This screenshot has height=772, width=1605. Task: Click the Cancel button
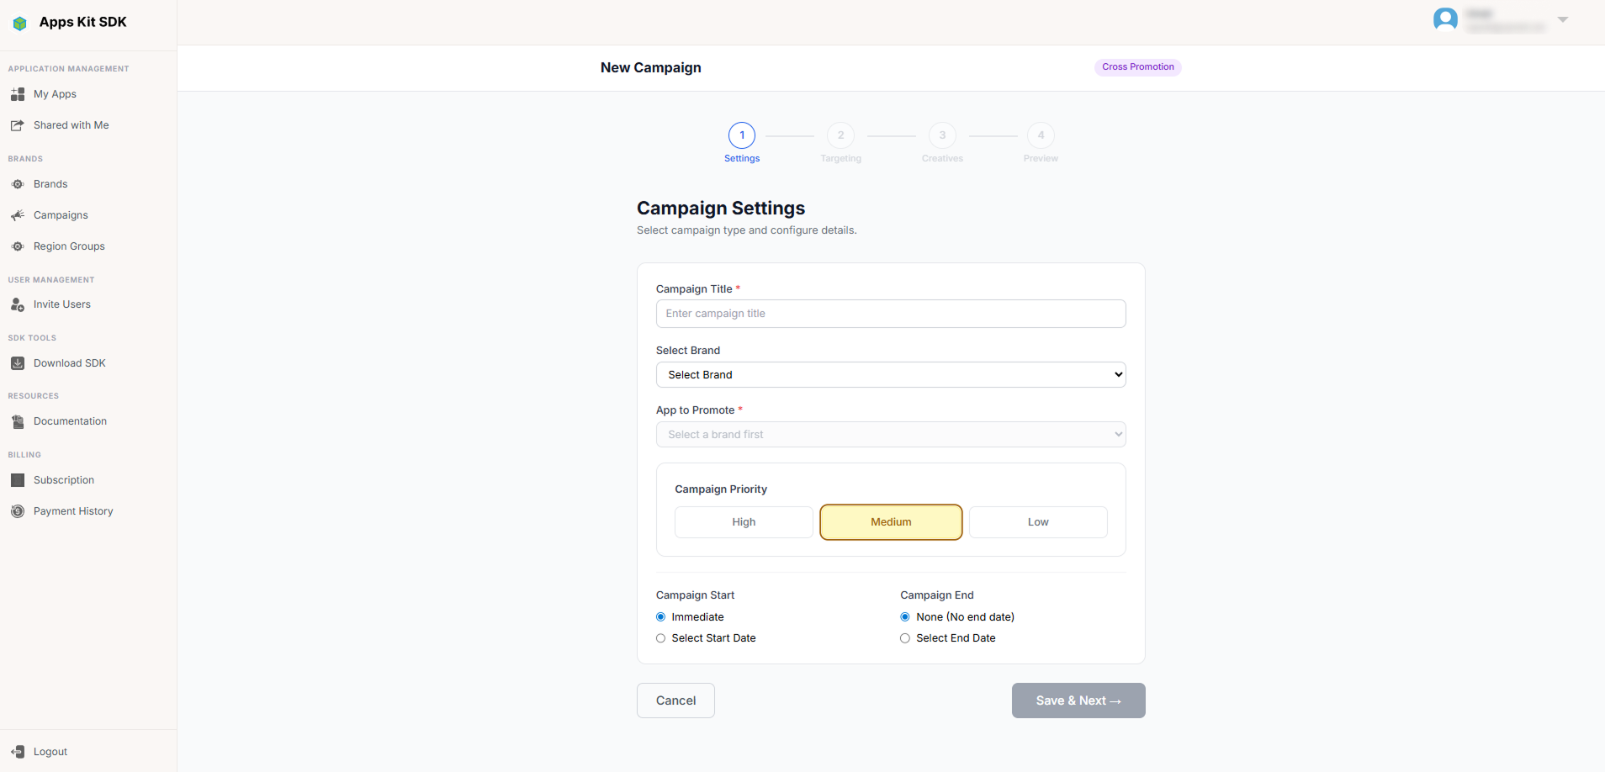(x=675, y=701)
